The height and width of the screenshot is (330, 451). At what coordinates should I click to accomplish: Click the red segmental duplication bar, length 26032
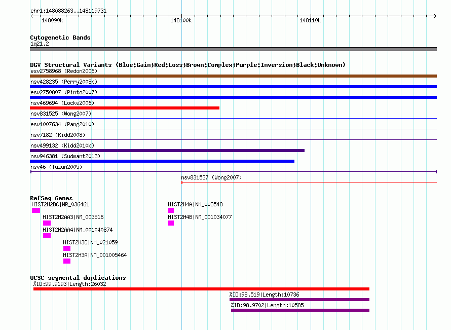click(201, 289)
